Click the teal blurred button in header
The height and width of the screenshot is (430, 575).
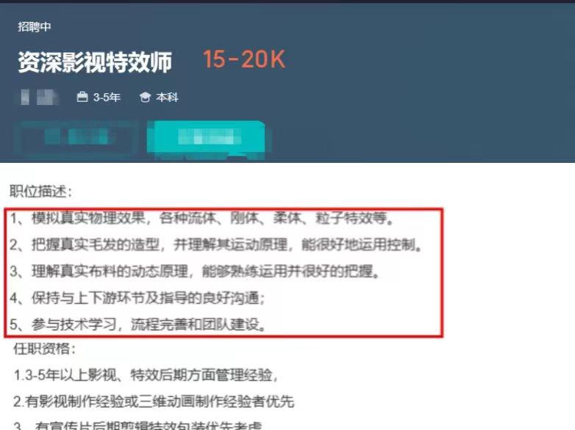tap(206, 138)
